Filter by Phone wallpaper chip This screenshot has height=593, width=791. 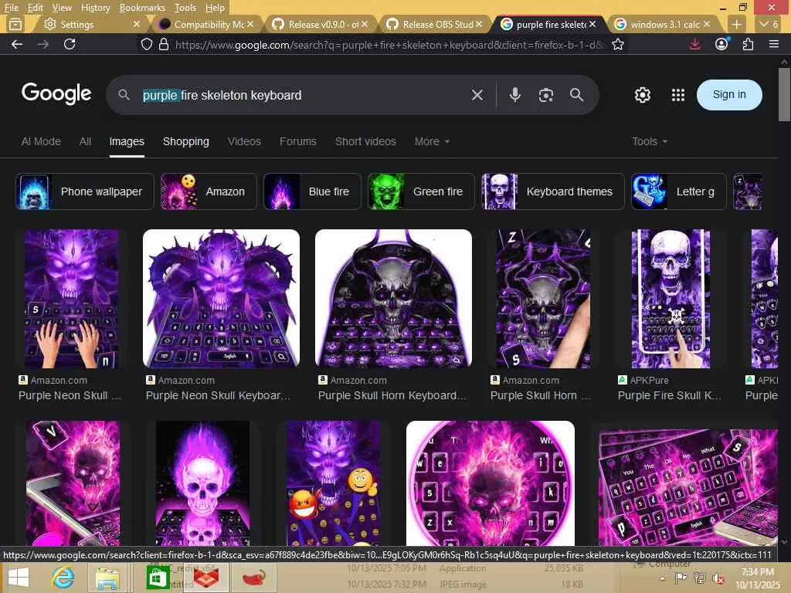tap(84, 191)
